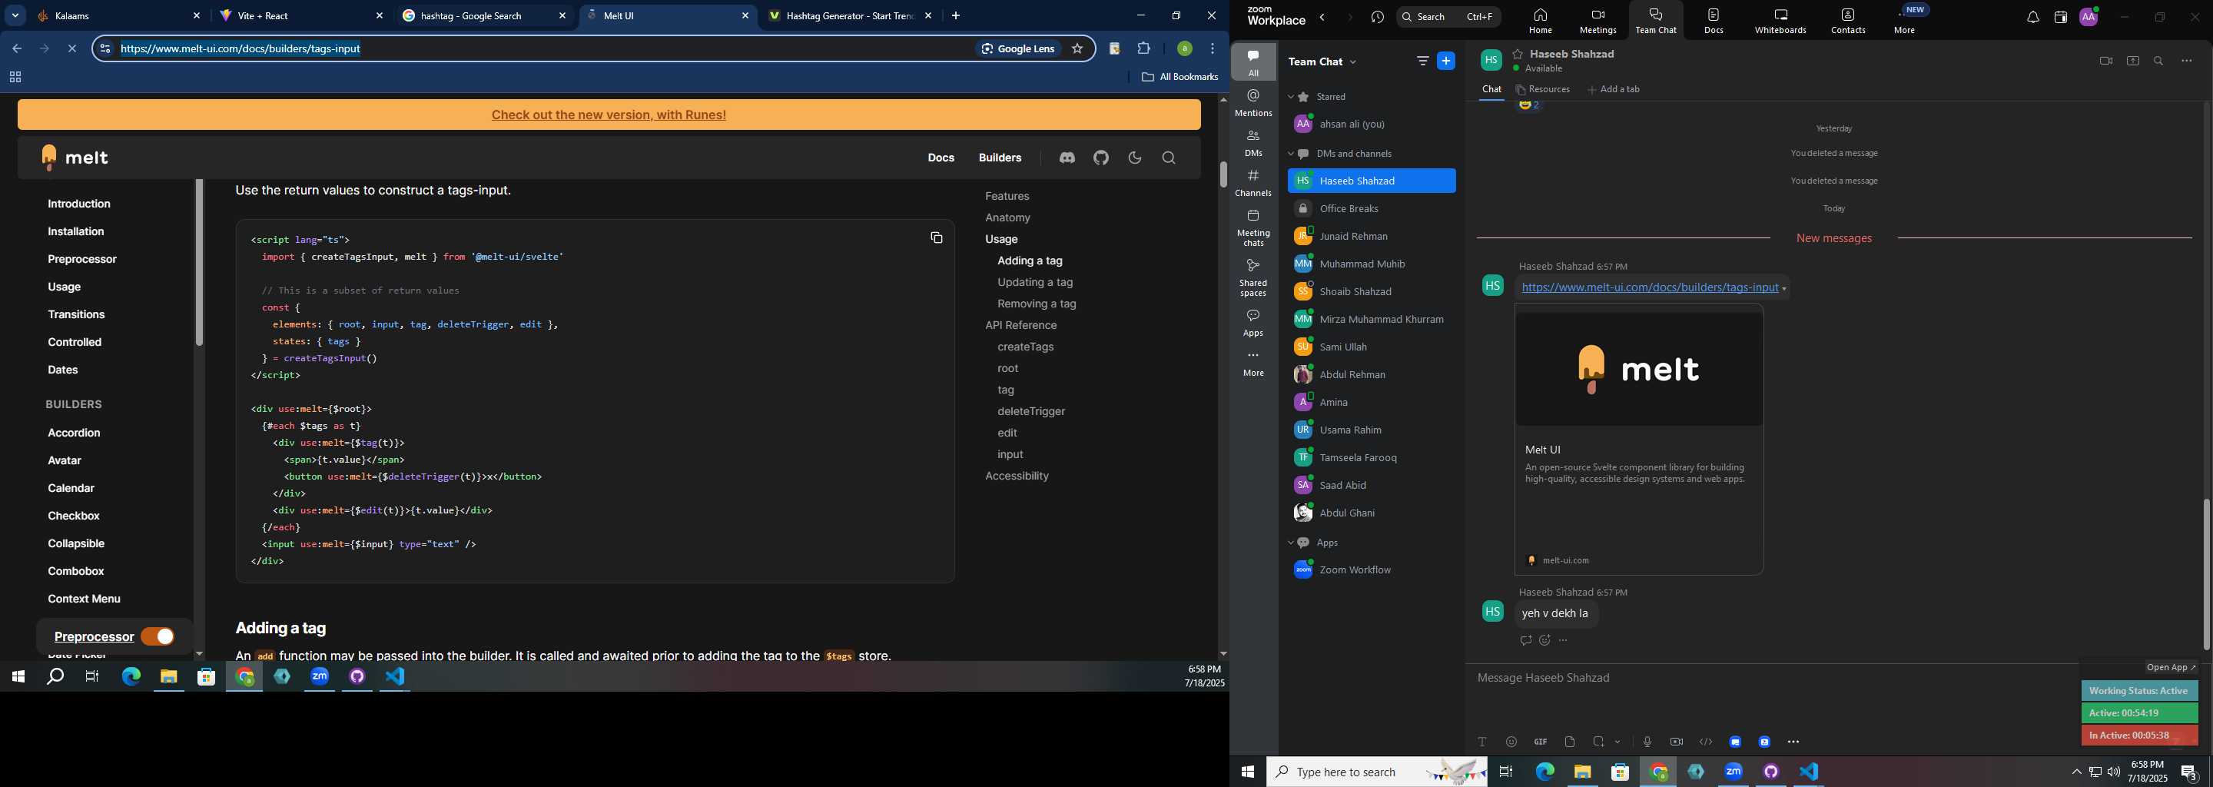This screenshot has height=787, width=2213.
Task: Open the Zoom notifications bell
Action: pos(2032,18)
